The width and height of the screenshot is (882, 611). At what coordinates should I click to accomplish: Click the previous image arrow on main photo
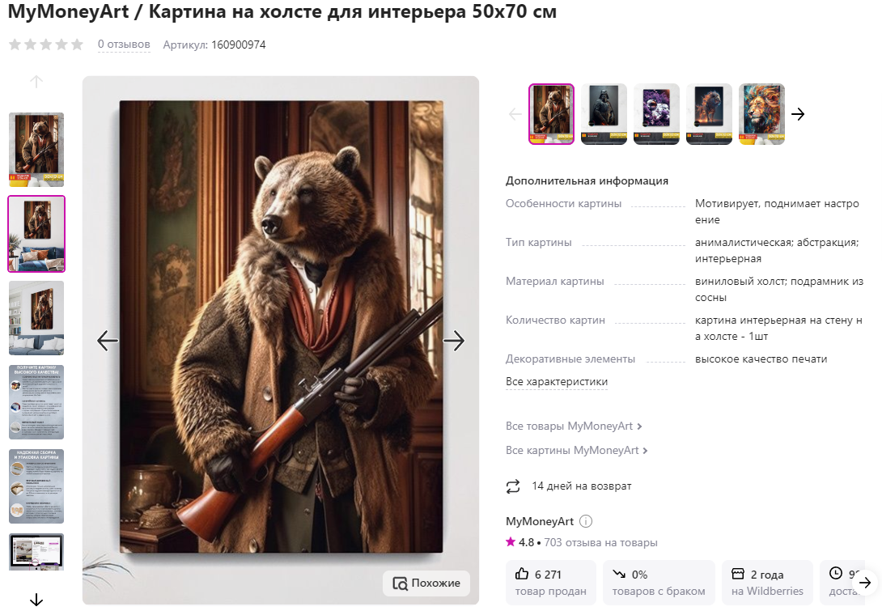[x=108, y=341]
